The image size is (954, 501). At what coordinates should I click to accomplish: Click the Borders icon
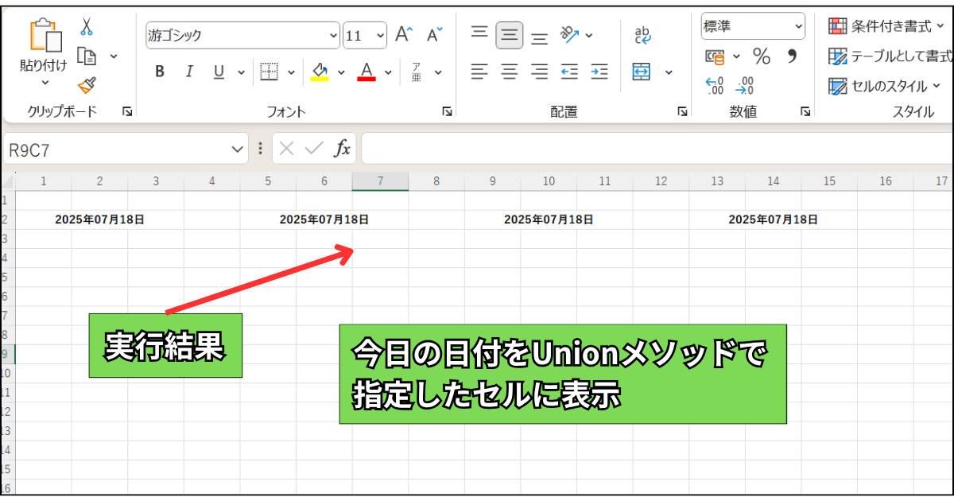click(x=270, y=72)
